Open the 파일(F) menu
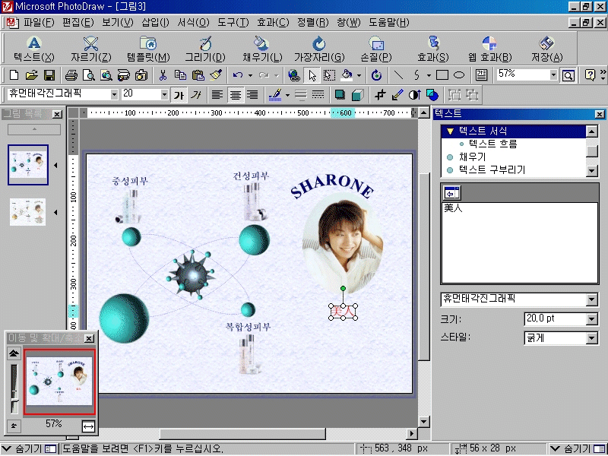This screenshot has width=608, height=456. (x=39, y=23)
